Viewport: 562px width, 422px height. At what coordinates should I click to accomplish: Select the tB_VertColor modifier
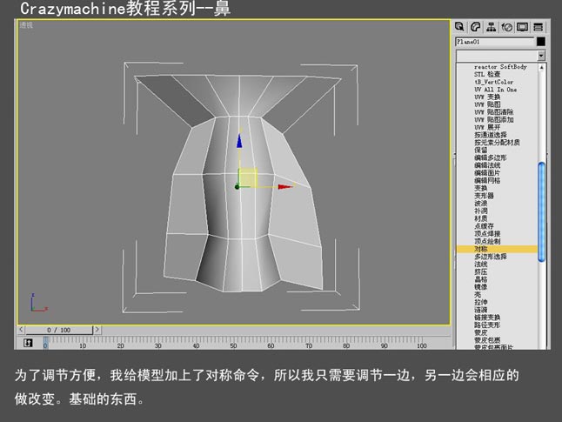point(493,82)
